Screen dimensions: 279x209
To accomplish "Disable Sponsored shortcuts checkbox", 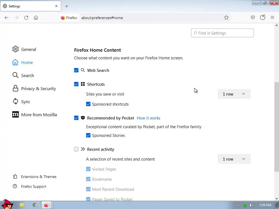I will [88, 104].
